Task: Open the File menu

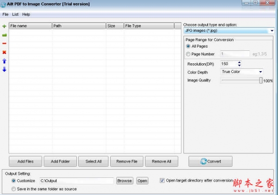Action: (x=5, y=14)
